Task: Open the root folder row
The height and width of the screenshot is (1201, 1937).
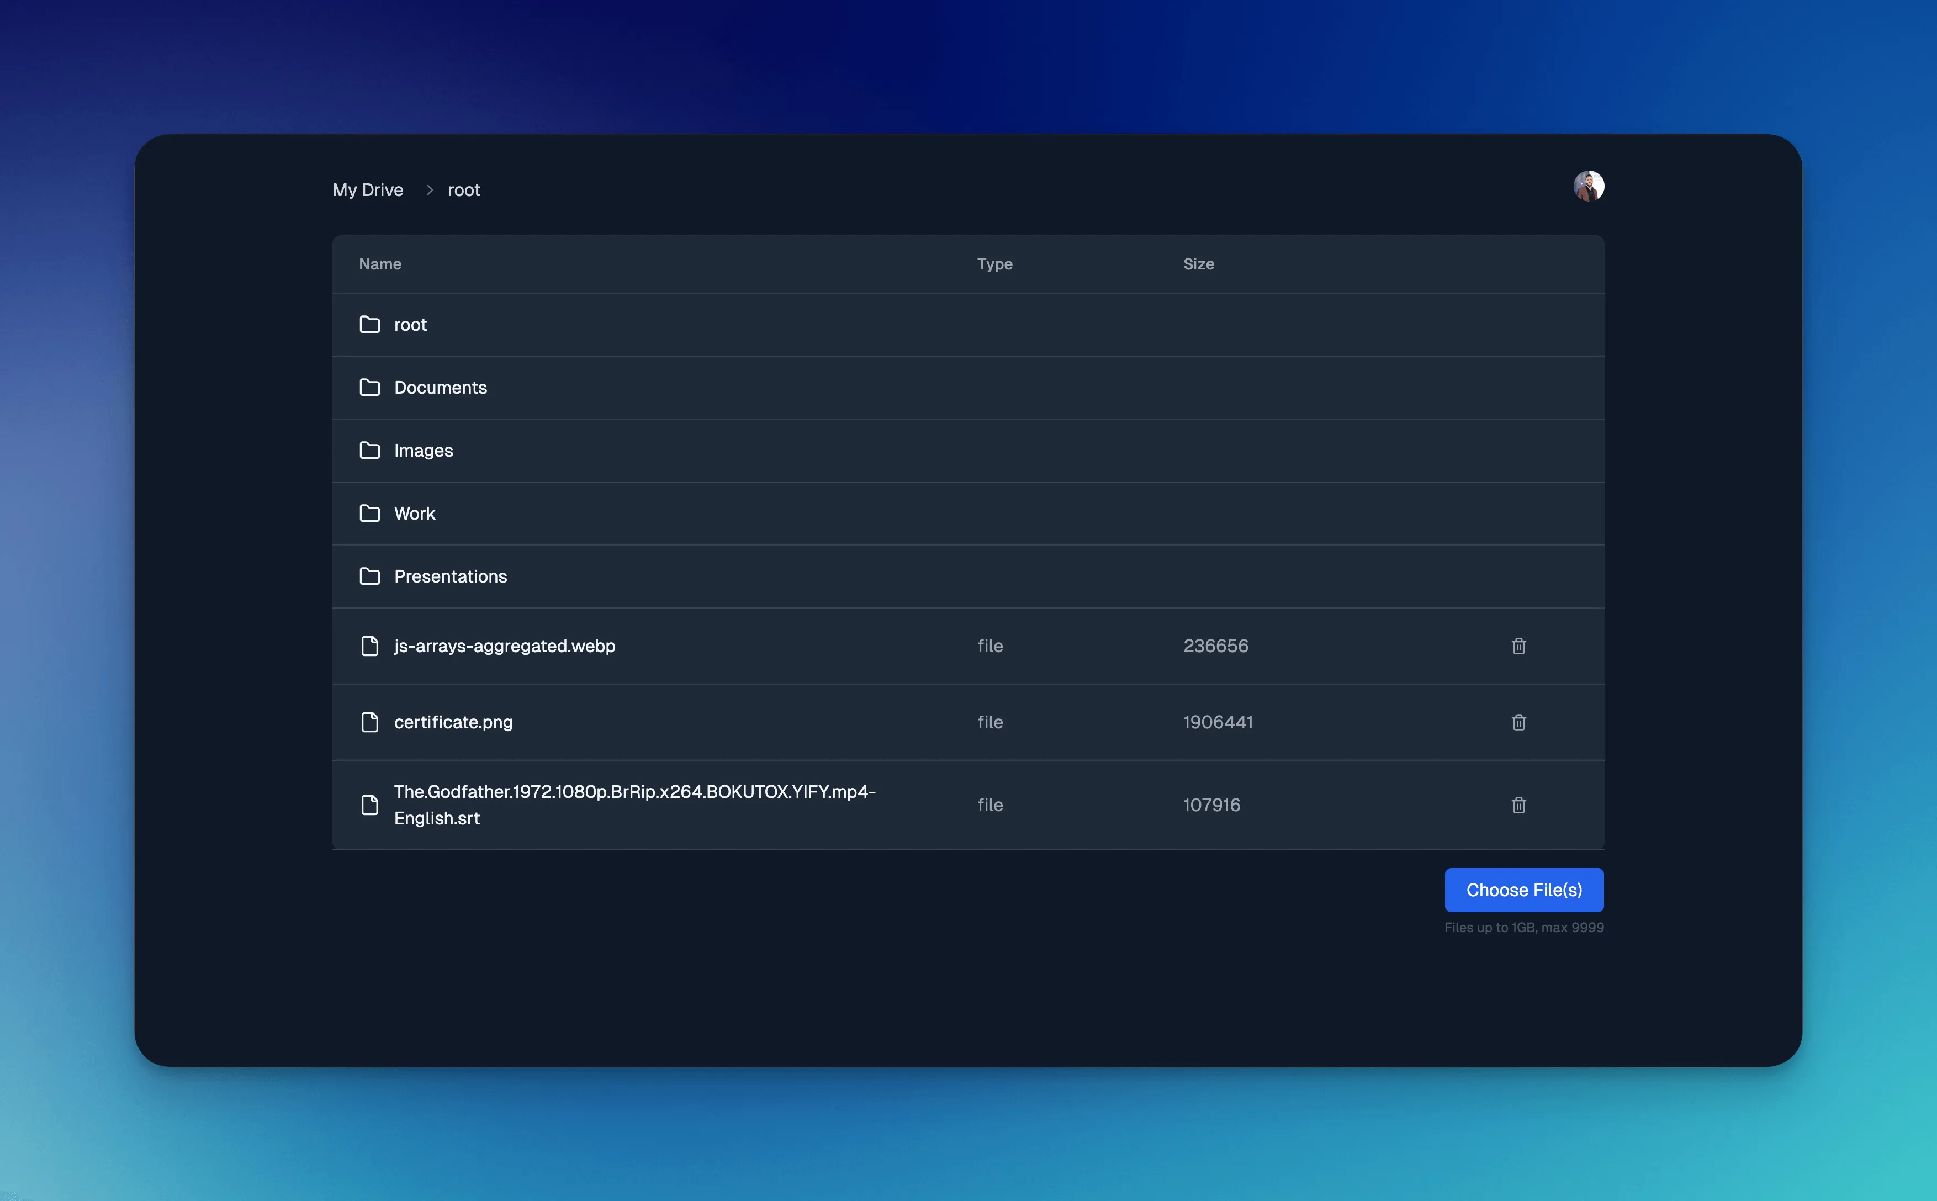Action: 410,325
